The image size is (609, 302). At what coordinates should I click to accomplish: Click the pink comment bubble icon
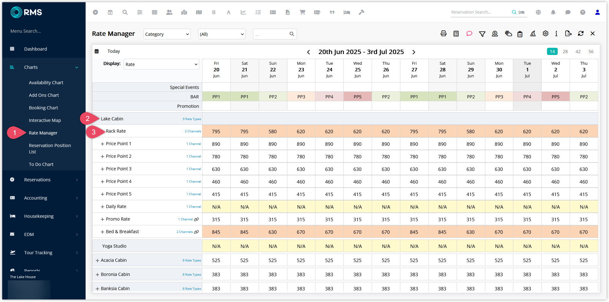click(469, 34)
